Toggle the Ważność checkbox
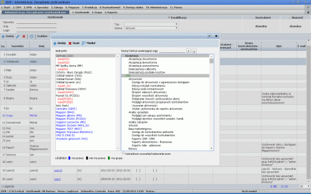The image size is (311, 194). pyautogui.click(x=290, y=17)
